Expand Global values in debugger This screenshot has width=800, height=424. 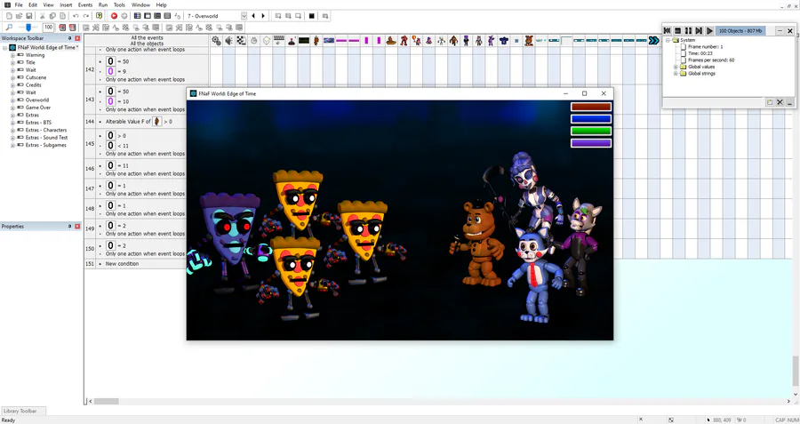[676, 67]
